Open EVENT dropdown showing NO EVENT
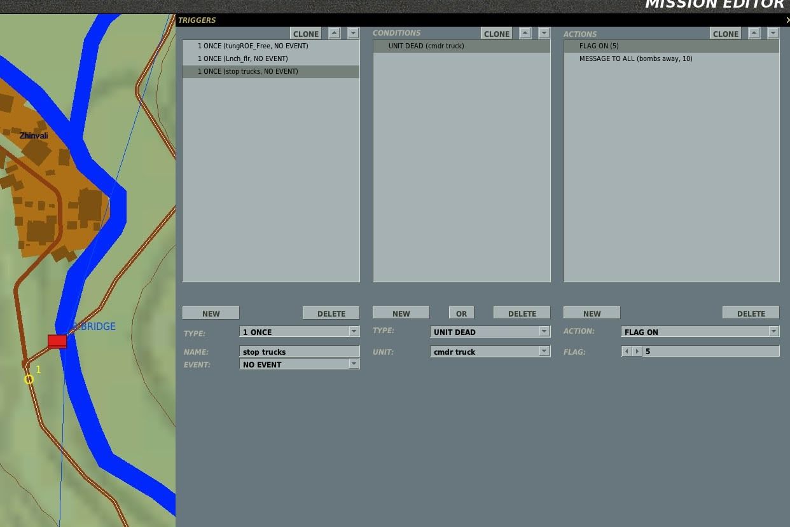The image size is (790, 527). 300,364
